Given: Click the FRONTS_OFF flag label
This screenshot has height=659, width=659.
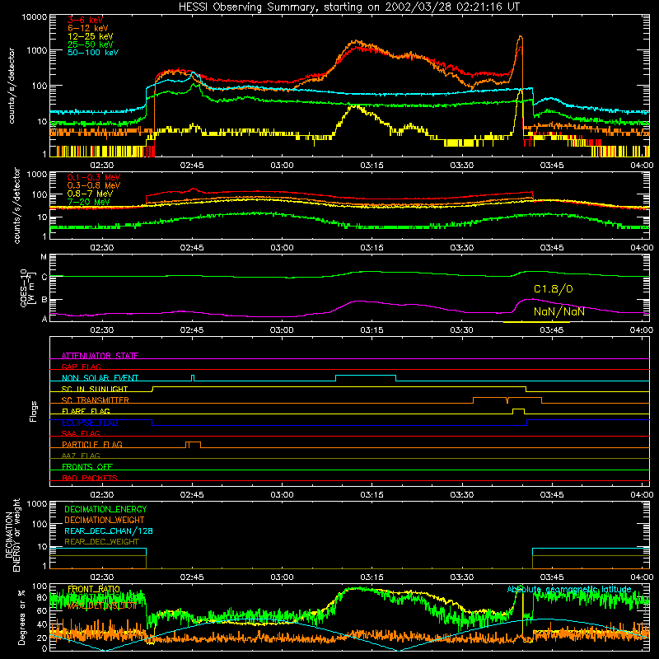Looking at the screenshot, I should click(87, 466).
